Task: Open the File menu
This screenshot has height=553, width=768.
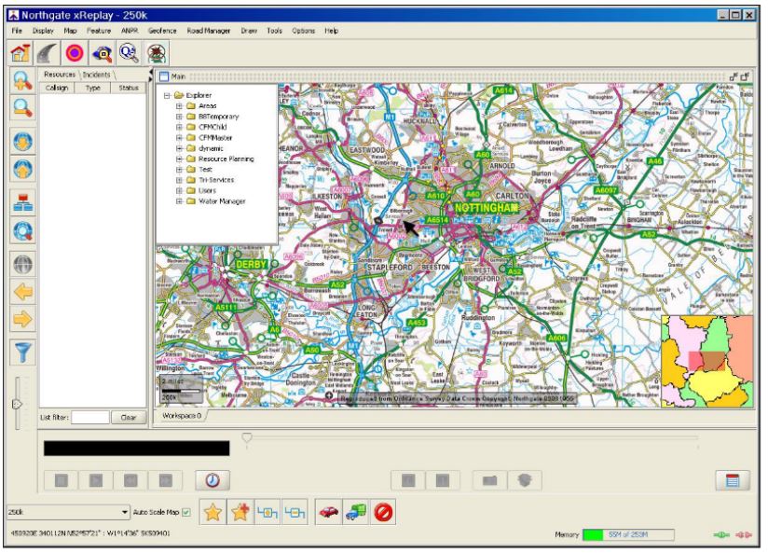Action: tap(17, 31)
